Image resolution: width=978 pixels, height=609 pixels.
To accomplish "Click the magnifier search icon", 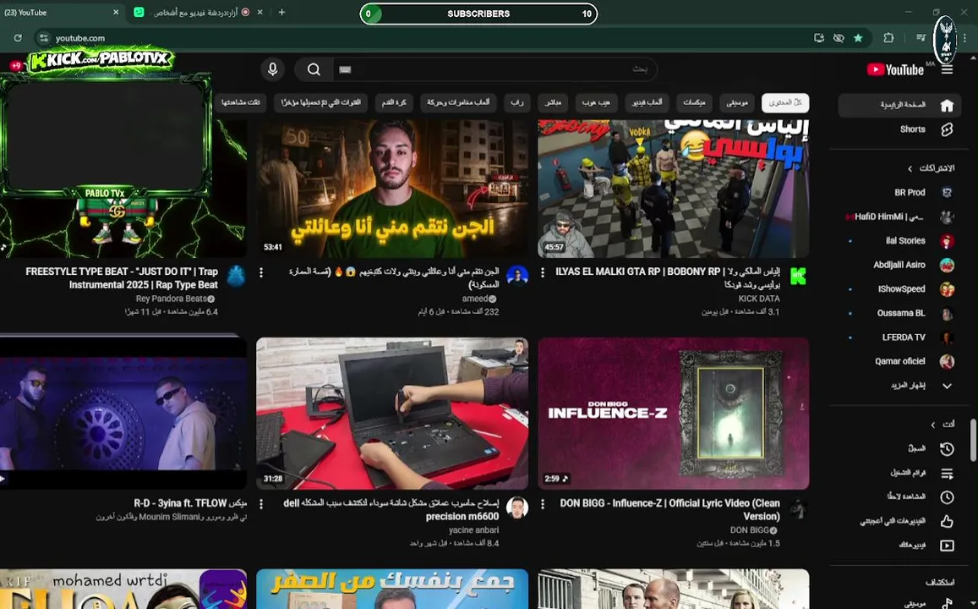I will tap(314, 69).
